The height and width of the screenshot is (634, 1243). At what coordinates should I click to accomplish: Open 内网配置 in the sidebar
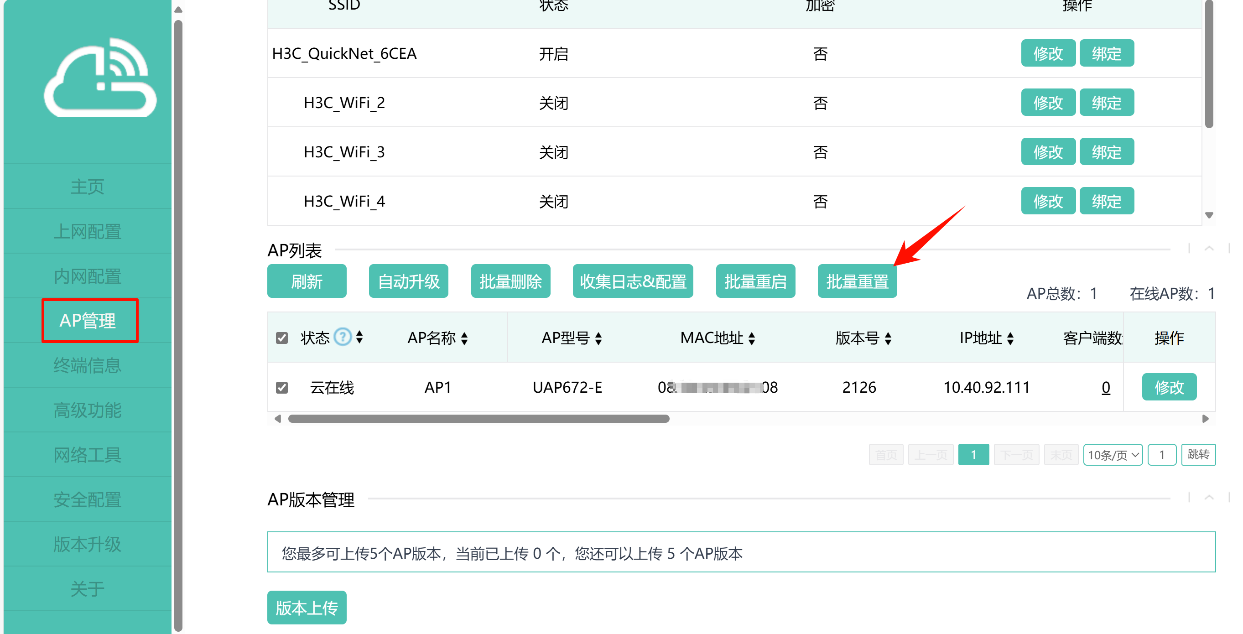click(x=87, y=276)
